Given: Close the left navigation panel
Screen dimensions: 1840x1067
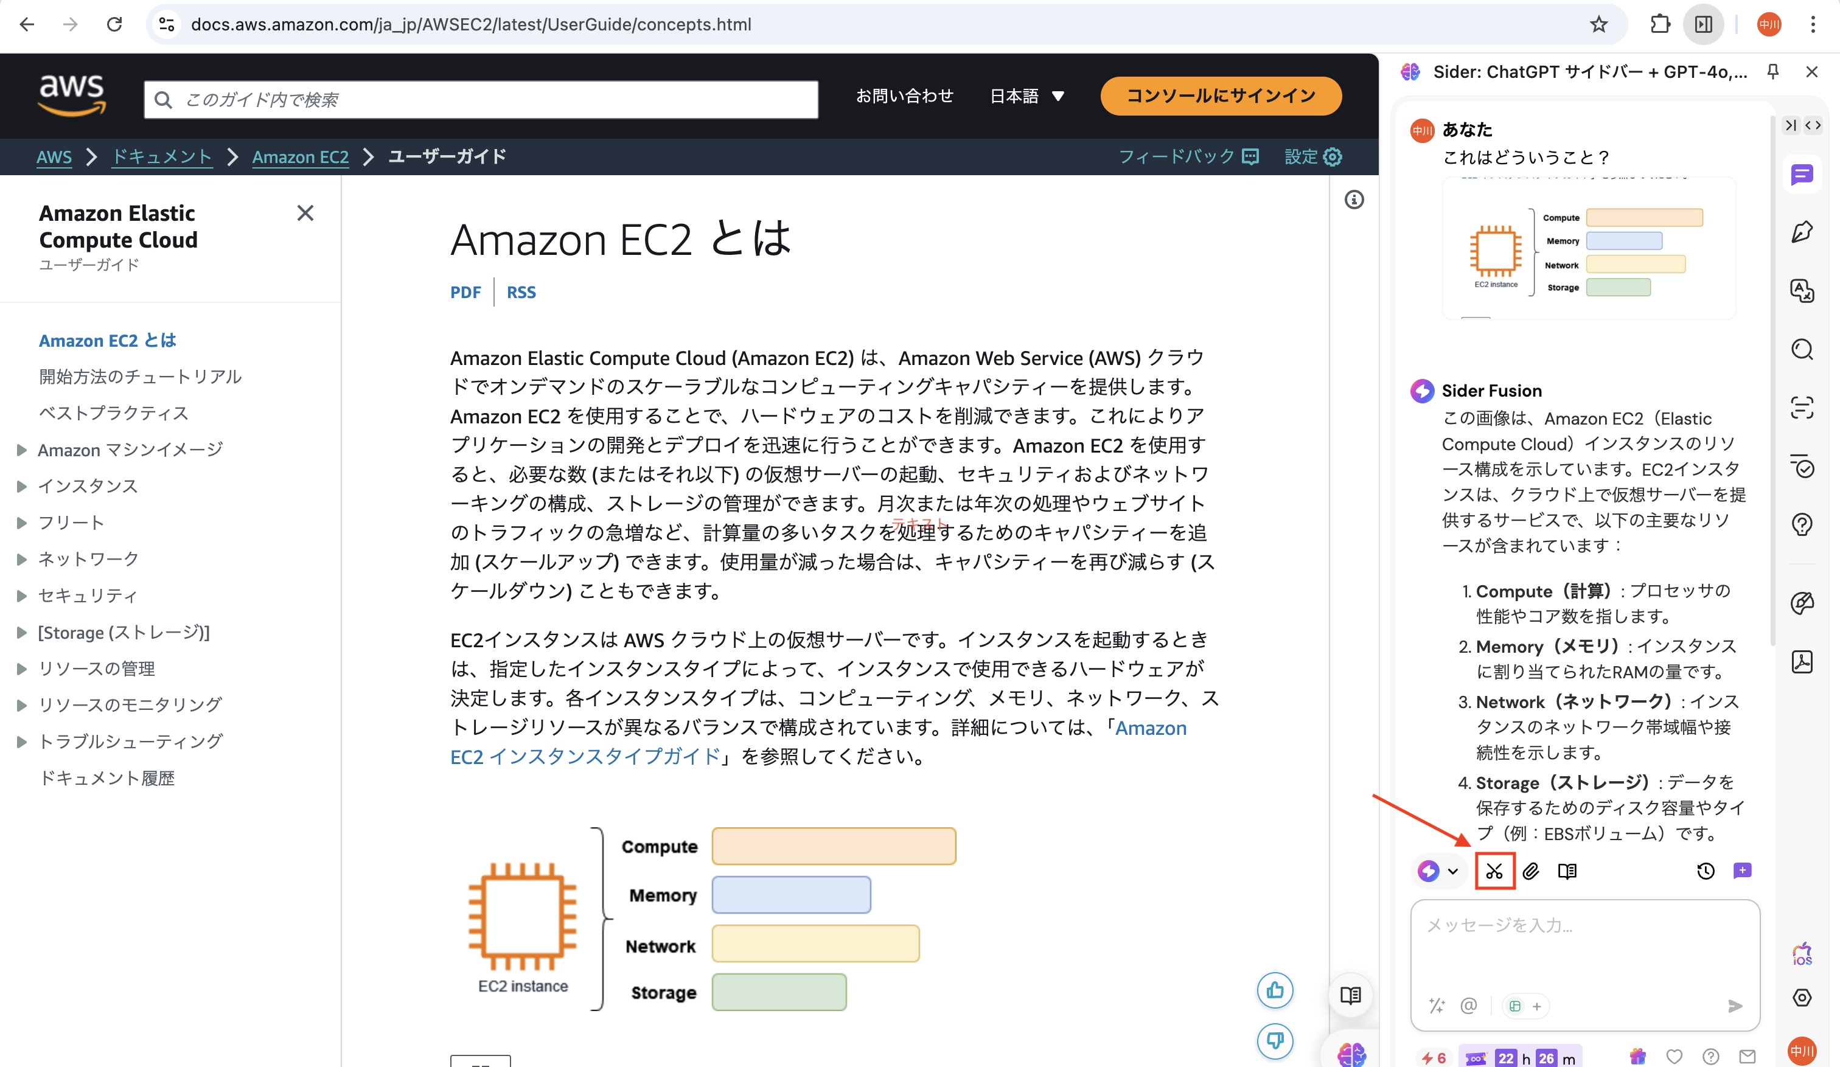Looking at the screenshot, I should tap(305, 212).
